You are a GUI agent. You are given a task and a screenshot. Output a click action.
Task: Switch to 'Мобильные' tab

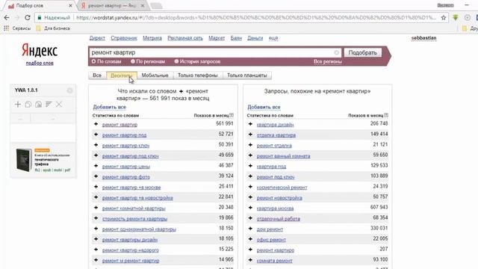pos(155,75)
